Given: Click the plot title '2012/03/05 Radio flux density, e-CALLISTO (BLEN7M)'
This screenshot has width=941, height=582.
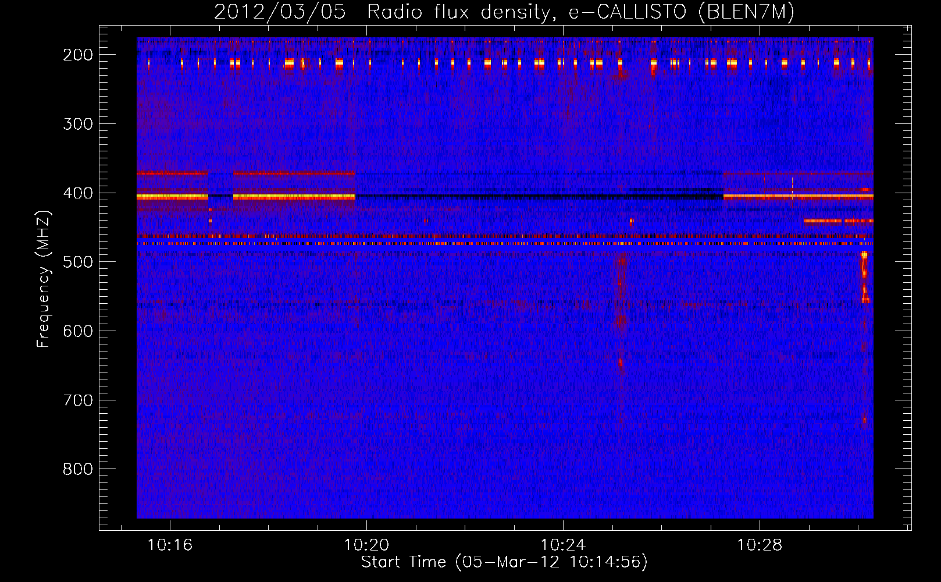Looking at the screenshot, I should pos(504,12).
